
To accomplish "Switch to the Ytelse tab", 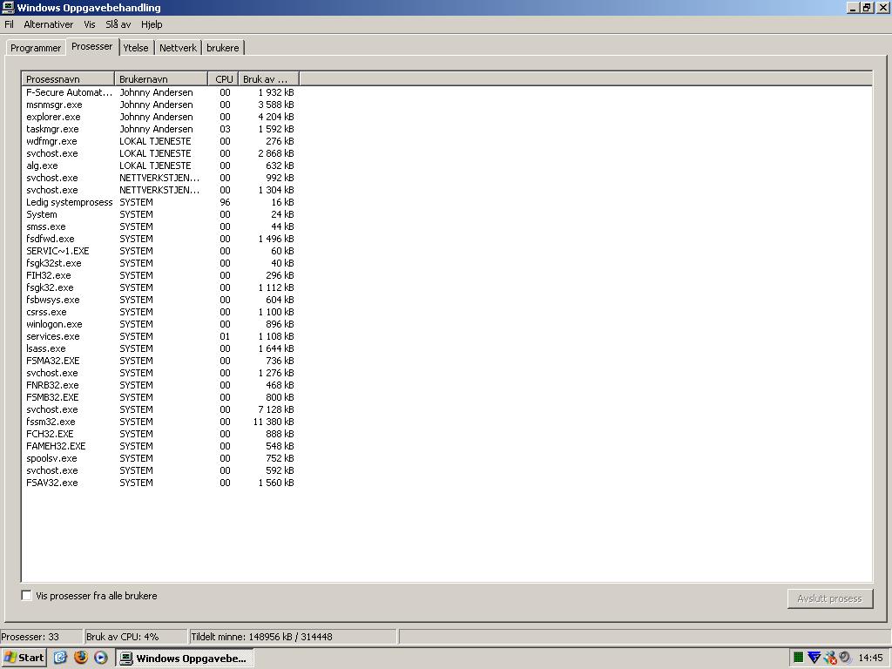I will [x=136, y=48].
